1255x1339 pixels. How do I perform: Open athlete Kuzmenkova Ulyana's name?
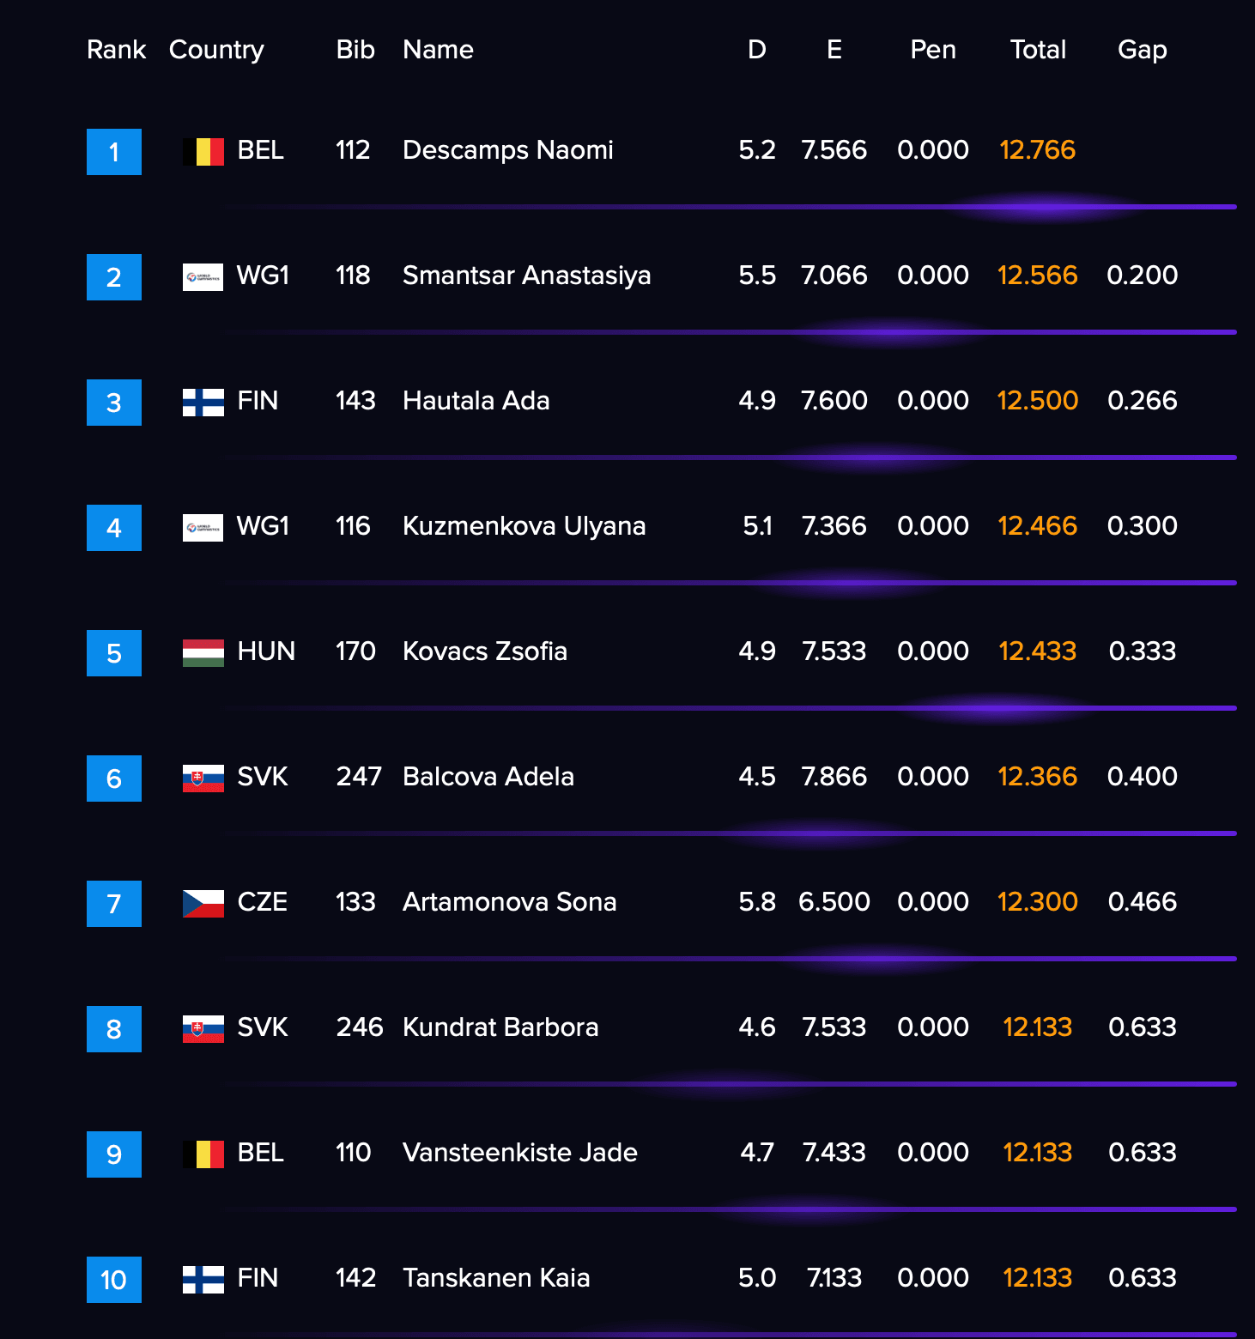[x=524, y=526]
